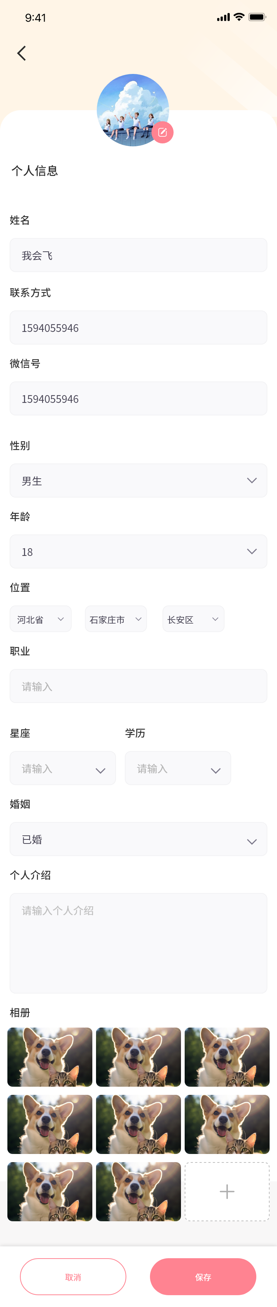
Task: Open the 性别 dropdown showing 男生
Action: tap(138, 481)
